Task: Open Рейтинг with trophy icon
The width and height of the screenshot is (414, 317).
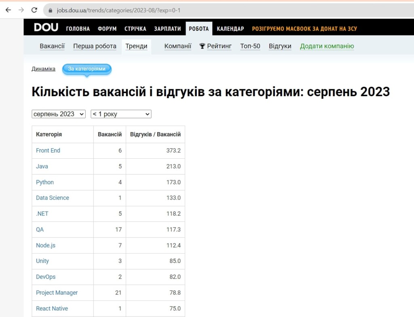Action: (215, 46)
